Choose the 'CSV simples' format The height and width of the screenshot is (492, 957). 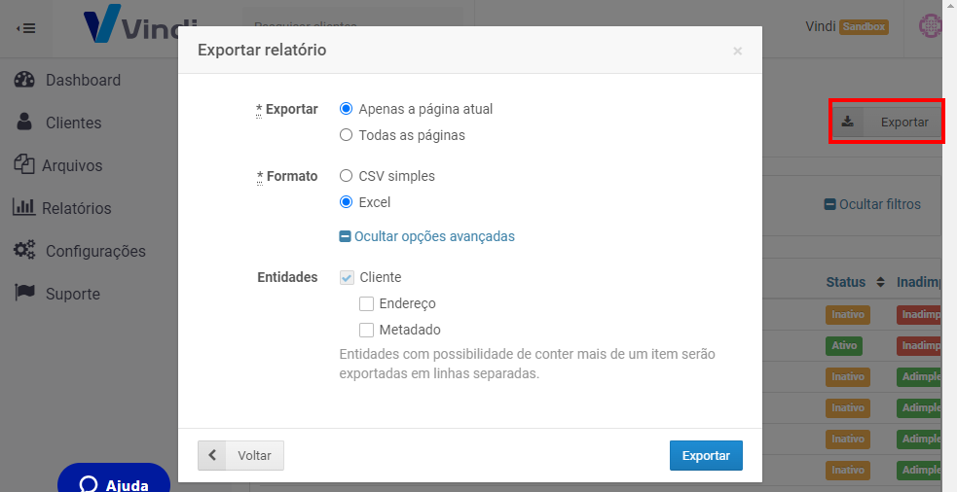346,176
